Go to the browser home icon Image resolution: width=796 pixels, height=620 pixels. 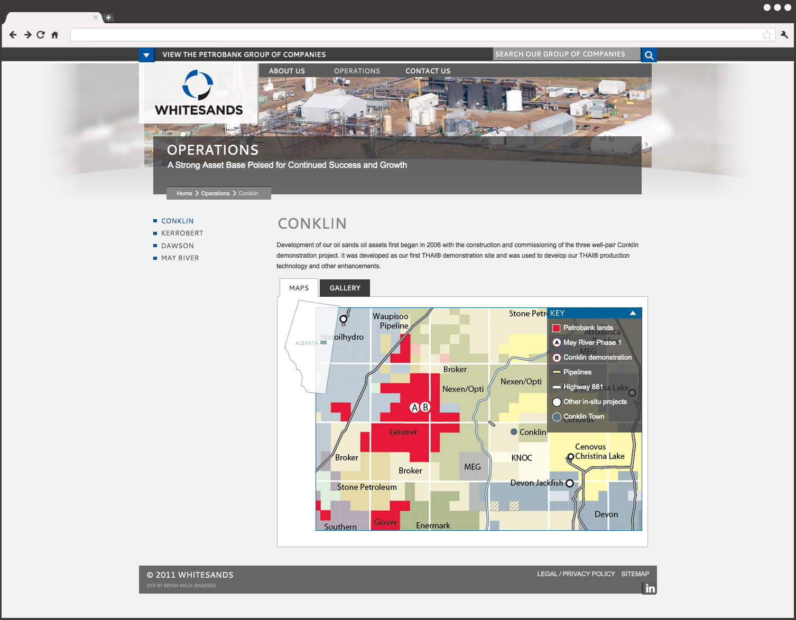[x=54, y=35]
